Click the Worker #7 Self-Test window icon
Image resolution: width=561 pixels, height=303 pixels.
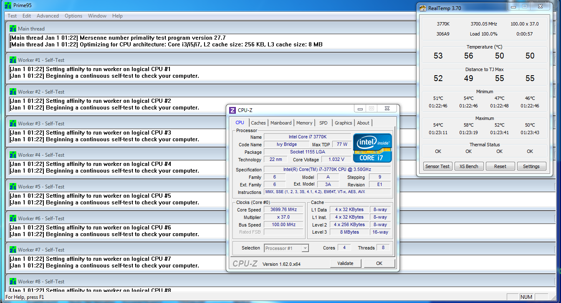point(13,250)
